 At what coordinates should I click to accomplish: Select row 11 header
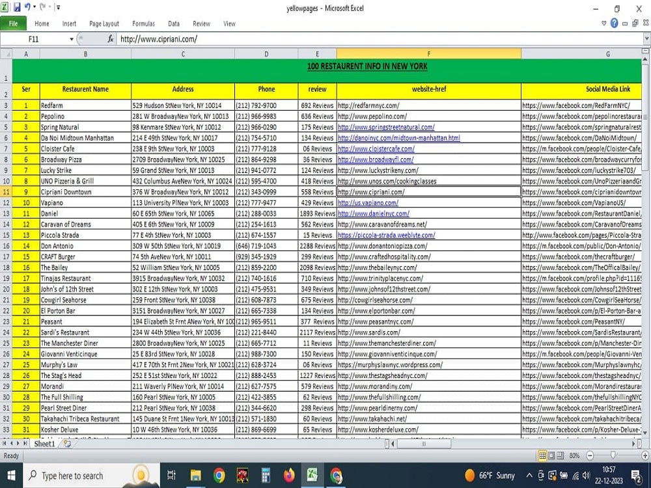point(6,192)
